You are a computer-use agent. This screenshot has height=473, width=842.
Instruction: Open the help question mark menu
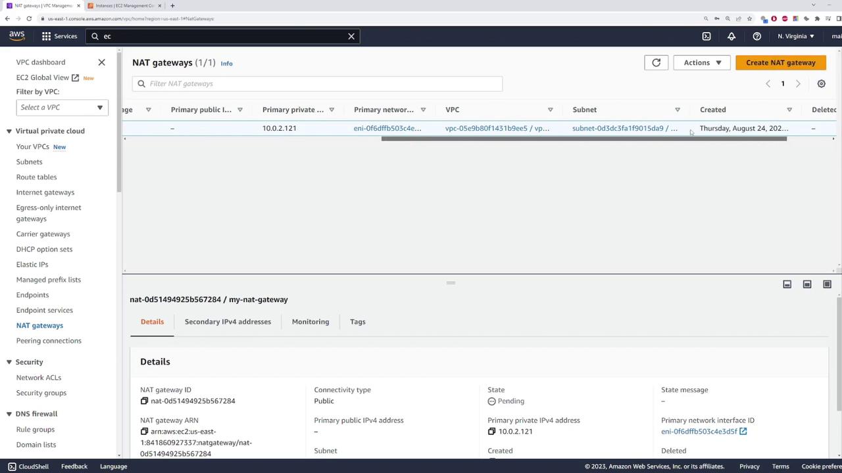[x=757, y=36]
